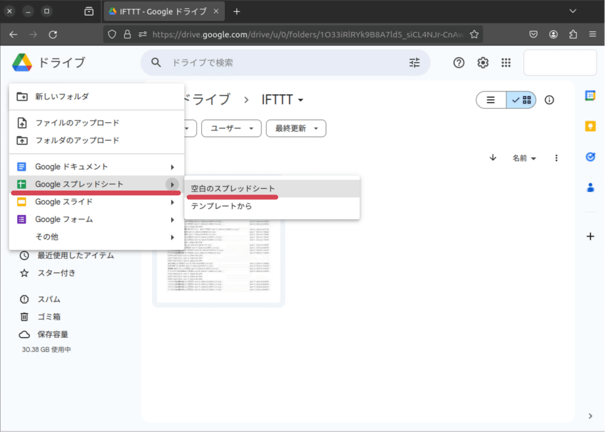Open Google Calendar side panel icon

(590, 95)
